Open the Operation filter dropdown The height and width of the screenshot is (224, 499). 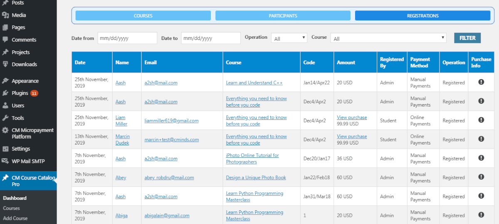(289, 38)
